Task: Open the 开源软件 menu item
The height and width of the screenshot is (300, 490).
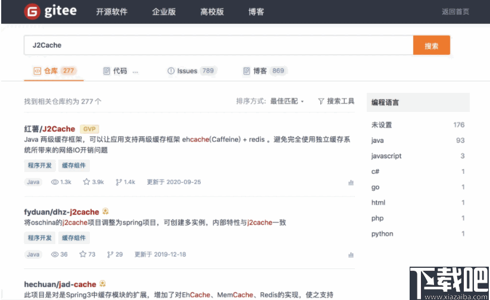Action: (111, 12)
